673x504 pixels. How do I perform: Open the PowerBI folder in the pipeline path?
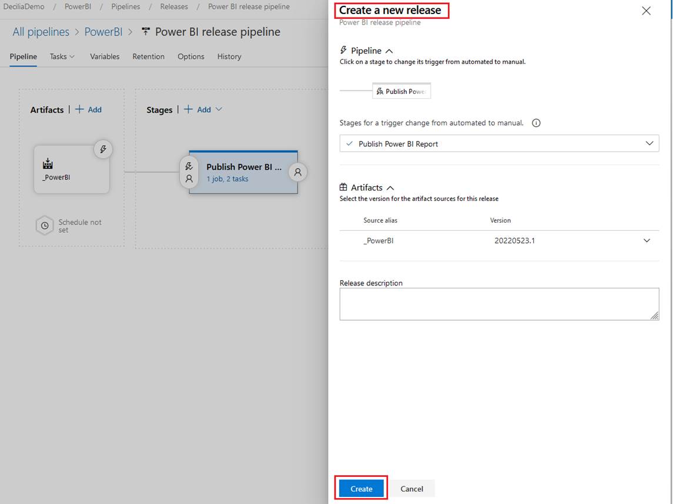tap(103, 32)
